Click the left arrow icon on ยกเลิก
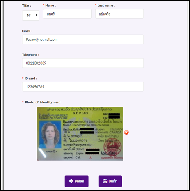 click(71, 181)
